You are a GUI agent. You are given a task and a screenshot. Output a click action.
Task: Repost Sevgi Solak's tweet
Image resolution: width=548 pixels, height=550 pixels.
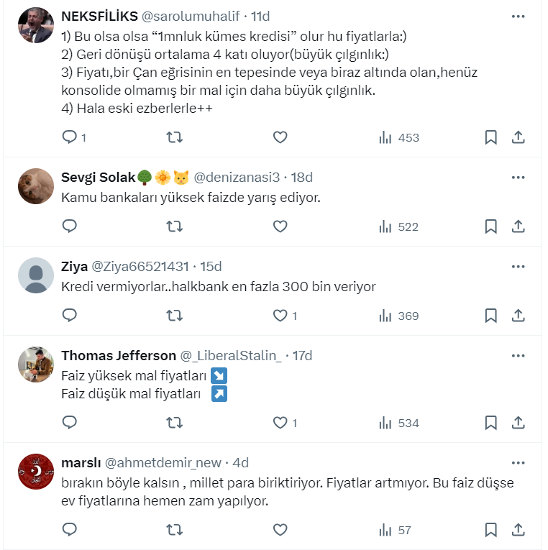pyautogui.click(x=174, y=226)
